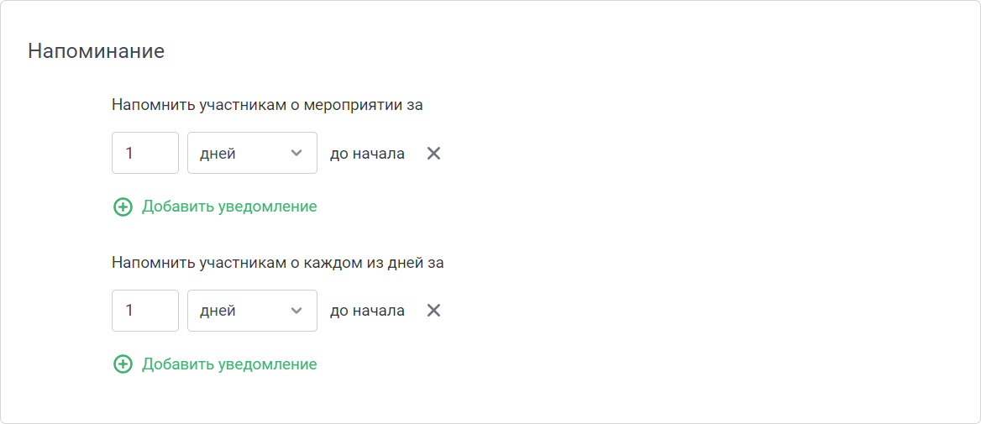Click the value "1" in the per-day reminder field

tap(129, 311)
